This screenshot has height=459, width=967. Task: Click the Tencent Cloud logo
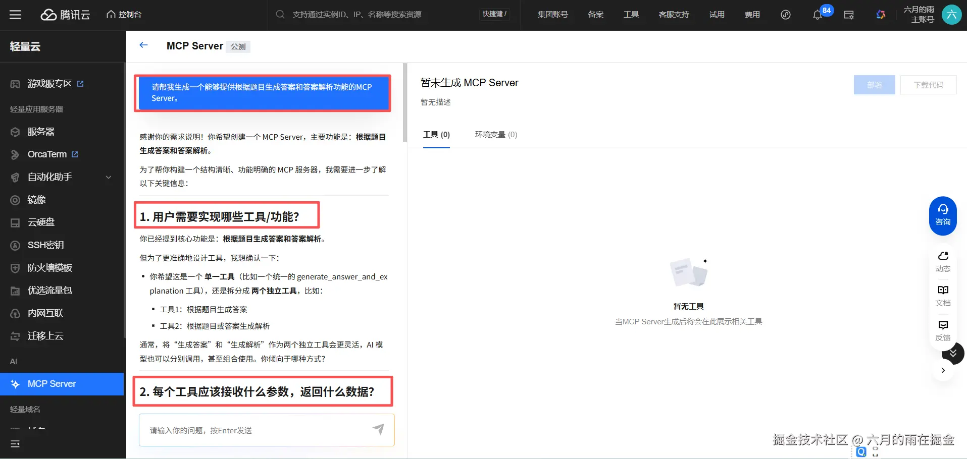click(x=65, y=15)
